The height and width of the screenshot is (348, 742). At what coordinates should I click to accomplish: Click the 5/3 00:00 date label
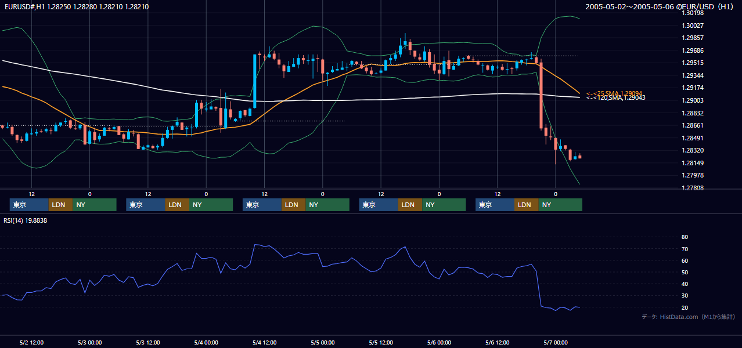(89, 343)
